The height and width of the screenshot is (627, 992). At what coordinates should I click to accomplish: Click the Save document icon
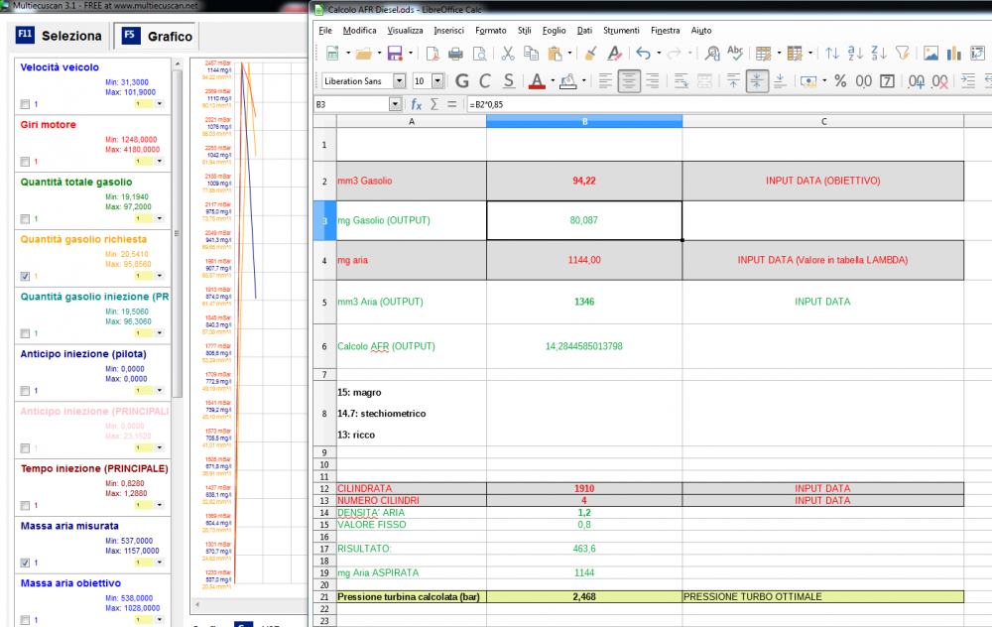pos(394,54)
